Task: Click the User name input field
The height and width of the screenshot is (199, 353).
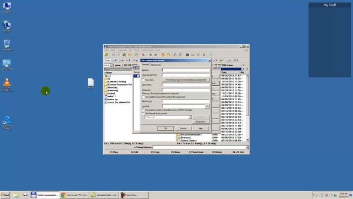Action: coord(186,85)
